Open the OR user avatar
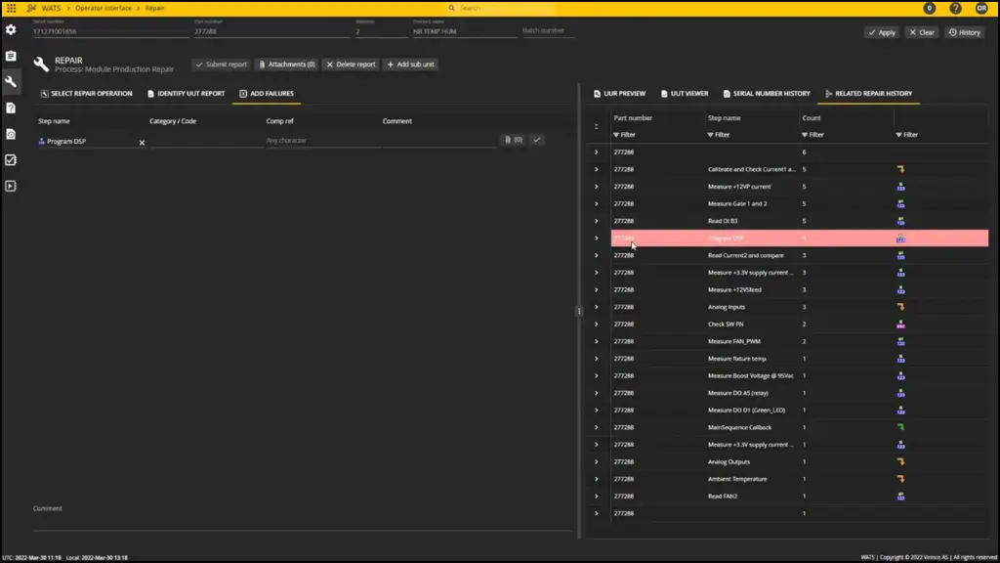 click(980, 8)
